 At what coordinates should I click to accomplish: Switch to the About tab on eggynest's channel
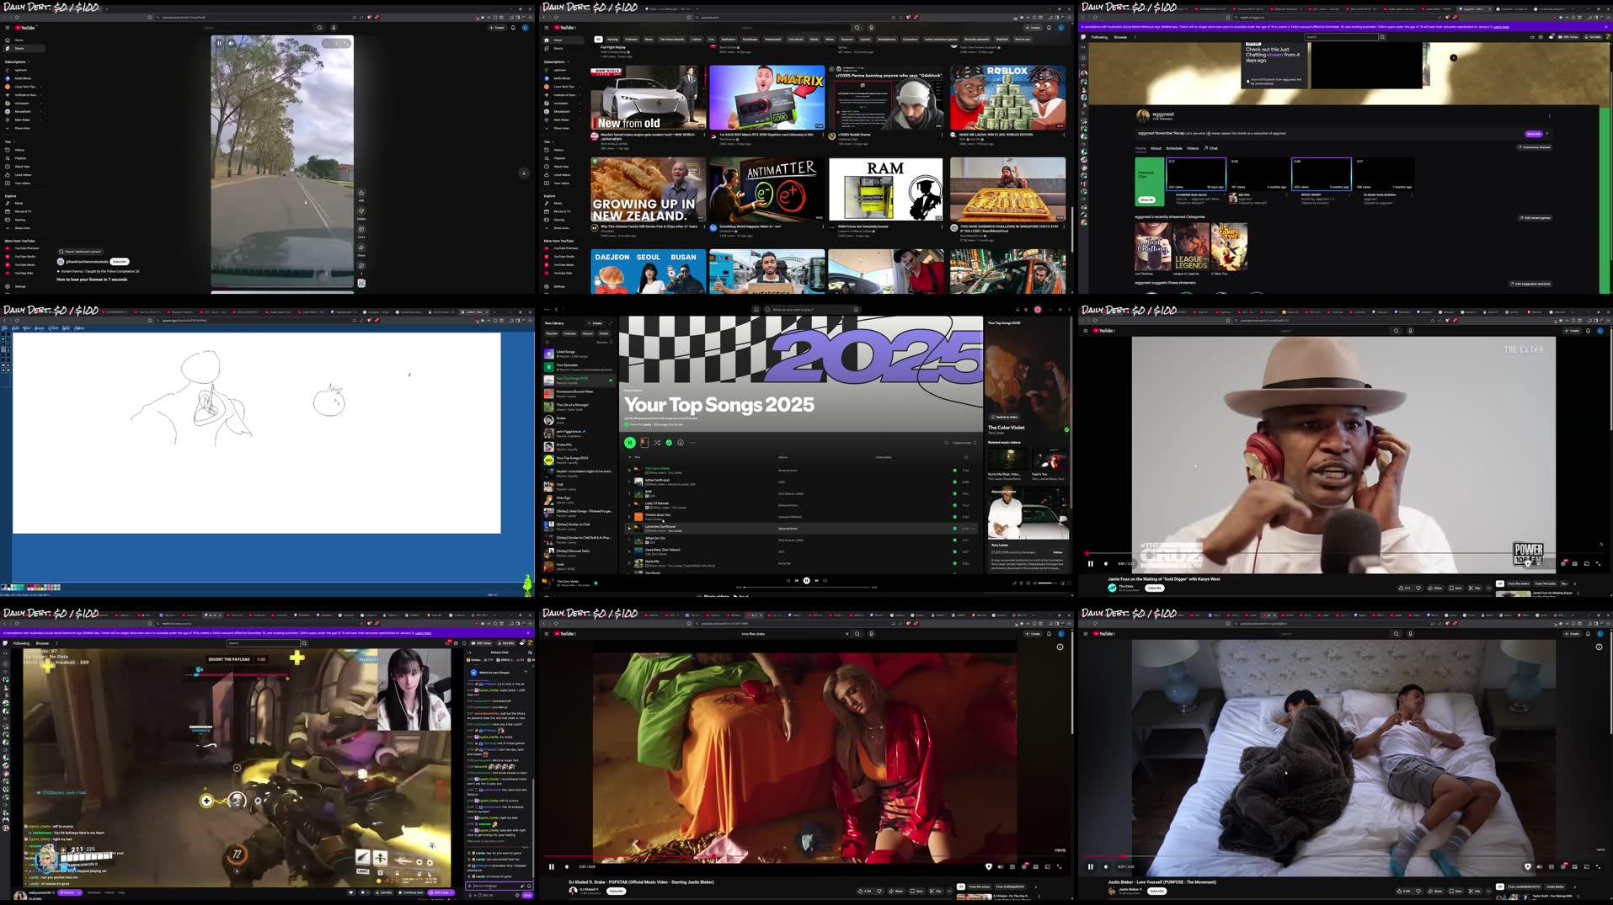pyautogui.click(x=1156, y=147)
